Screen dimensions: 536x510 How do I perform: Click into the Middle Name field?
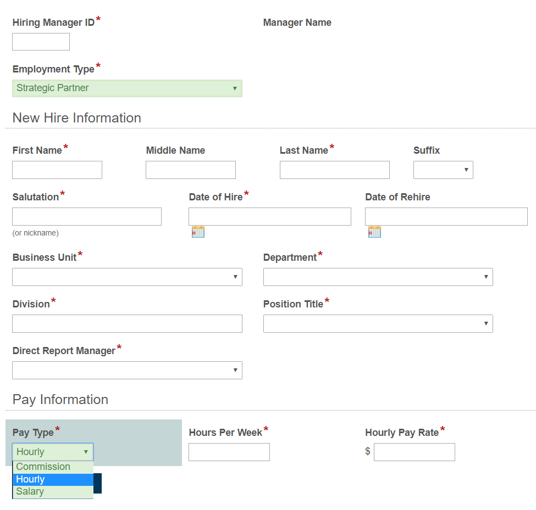coord(191,170)
